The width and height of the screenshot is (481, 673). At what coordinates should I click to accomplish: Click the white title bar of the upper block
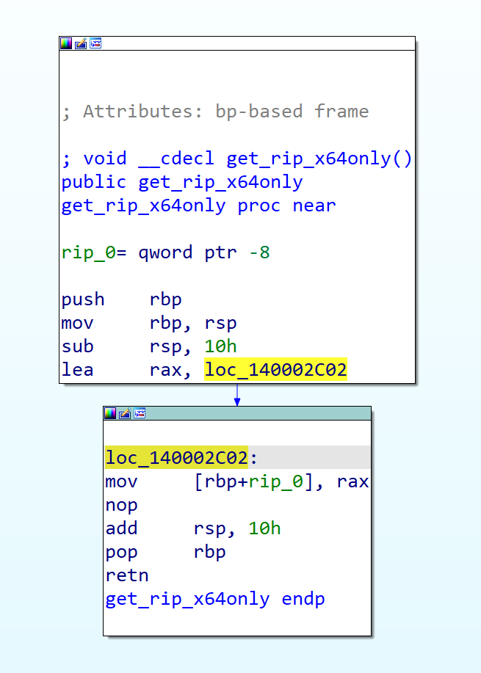[x=257, y=44]
